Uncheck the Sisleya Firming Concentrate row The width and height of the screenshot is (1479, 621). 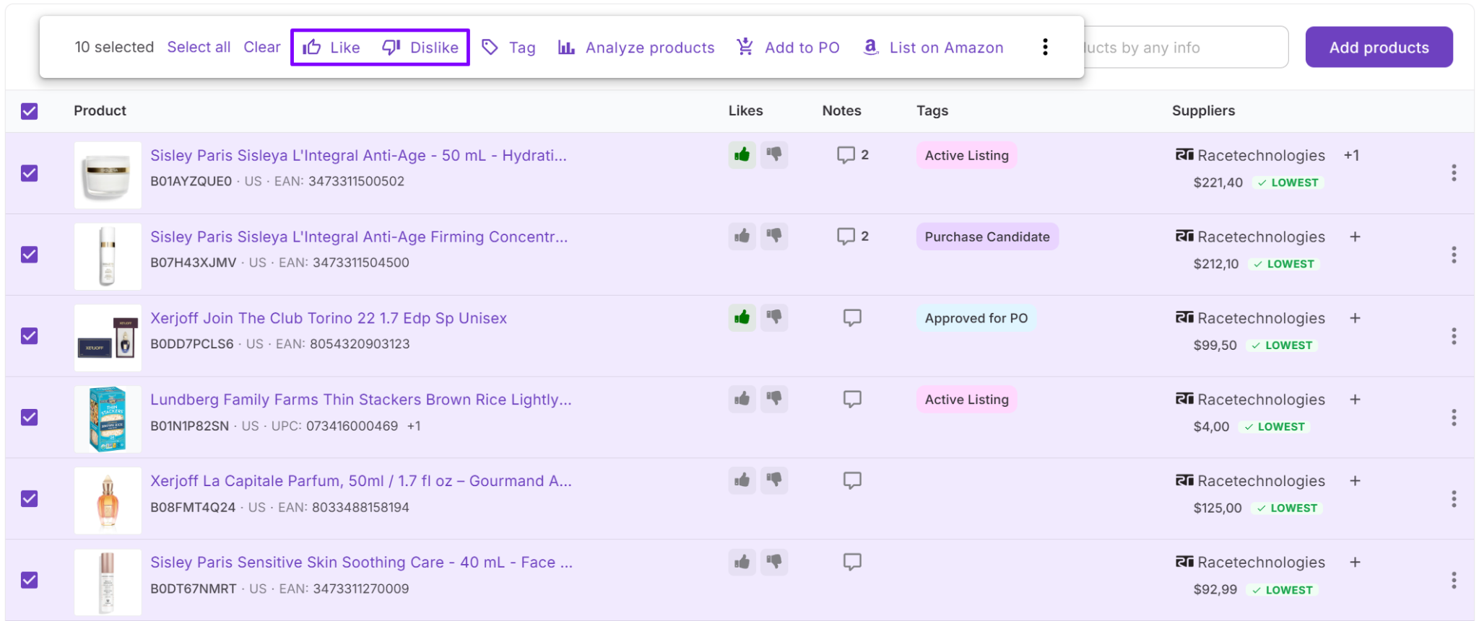(30, 255)
